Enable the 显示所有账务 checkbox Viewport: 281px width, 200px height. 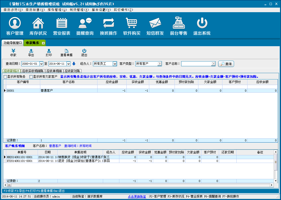5,77
